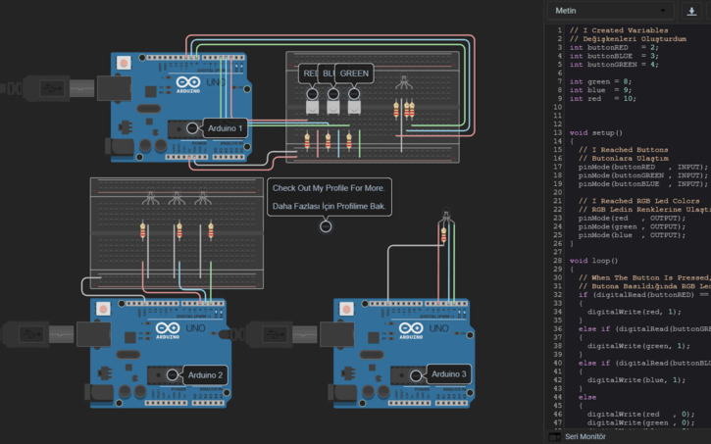Click the download code icon
The height and width of the screenshot is (444, 711).
692,10
